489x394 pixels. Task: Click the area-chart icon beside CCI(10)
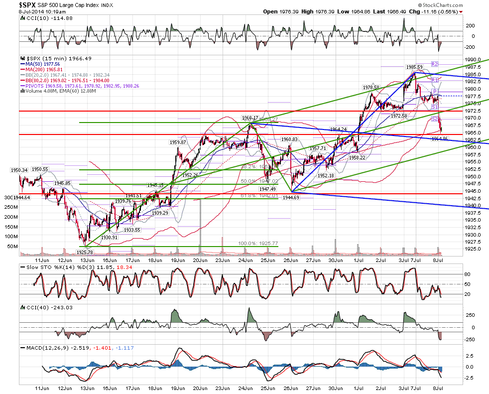click(x=22, y=18)
